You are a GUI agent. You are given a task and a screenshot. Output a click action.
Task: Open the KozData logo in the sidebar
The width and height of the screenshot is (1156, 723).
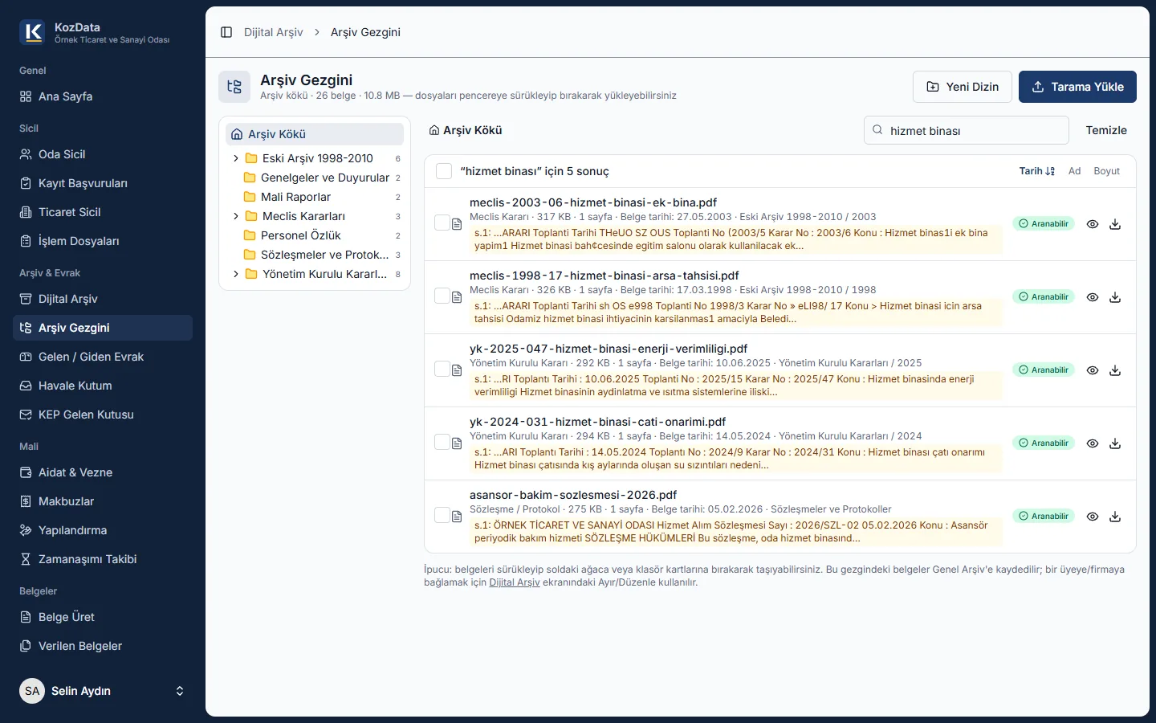(x=32, y=32)
